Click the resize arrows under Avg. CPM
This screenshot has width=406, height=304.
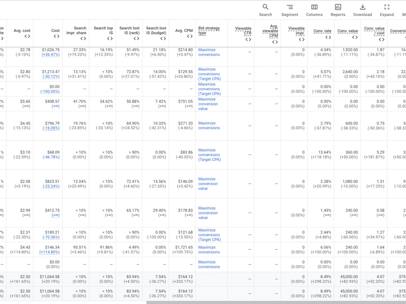tap(190, 36)
